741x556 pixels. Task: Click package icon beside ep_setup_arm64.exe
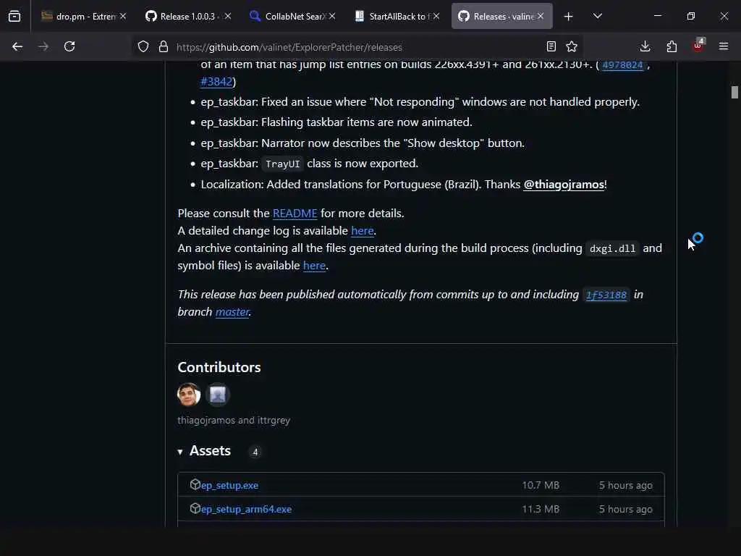195,508
